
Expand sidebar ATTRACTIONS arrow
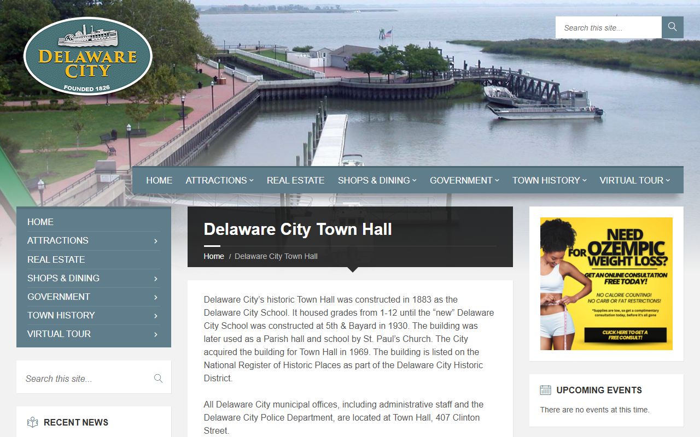tap(156, 241)
